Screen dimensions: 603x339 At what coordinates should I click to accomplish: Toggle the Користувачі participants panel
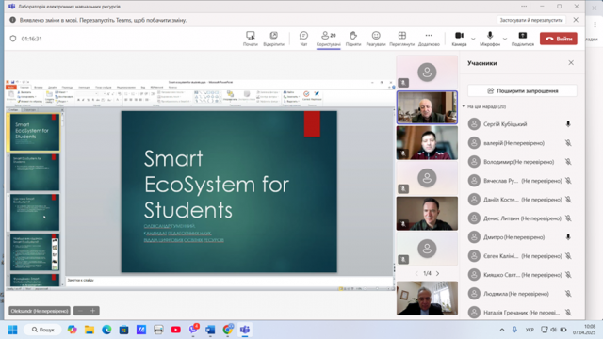point(329,39)
